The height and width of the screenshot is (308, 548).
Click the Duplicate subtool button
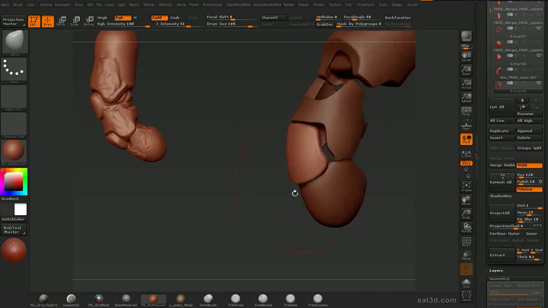coord(502,131)
